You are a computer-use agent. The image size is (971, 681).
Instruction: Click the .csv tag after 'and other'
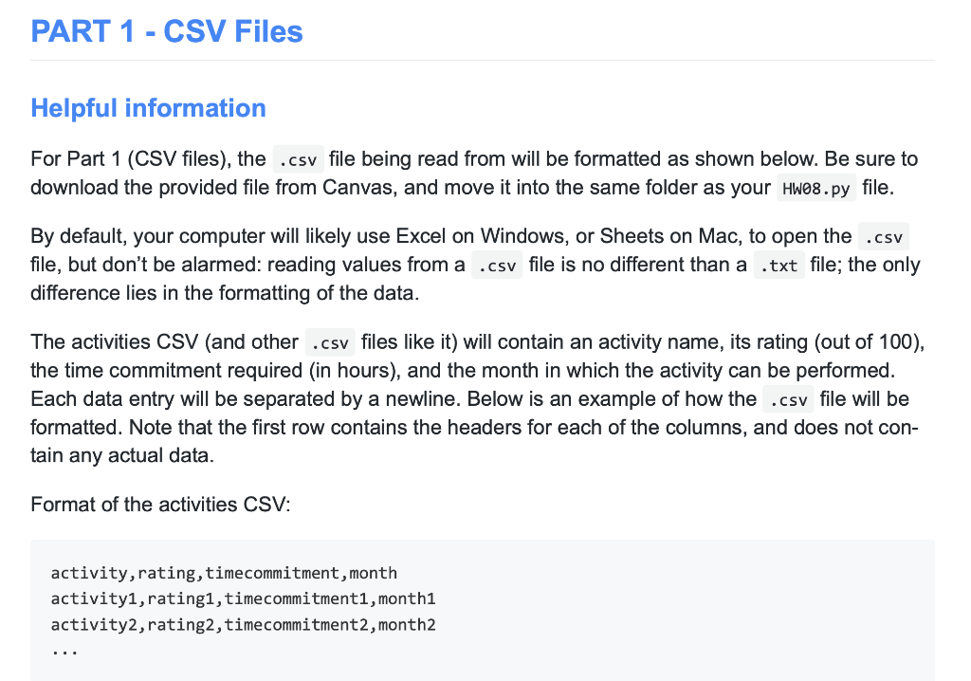(330, 342)
